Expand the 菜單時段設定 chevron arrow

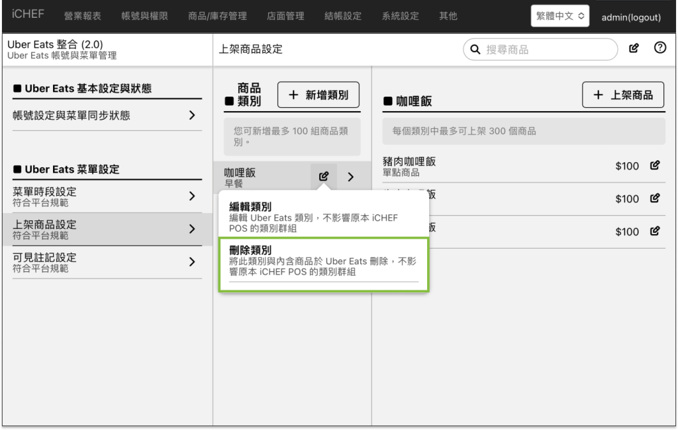(x=192, y=196)
